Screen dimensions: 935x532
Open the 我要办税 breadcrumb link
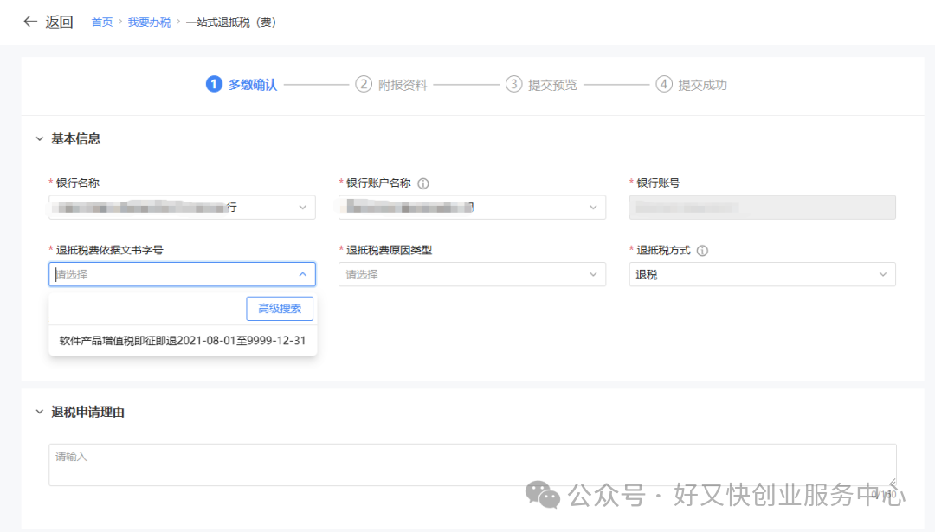149,22
